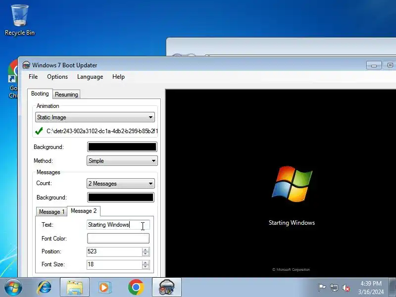Open the Options menu

[x=57, y=77]
